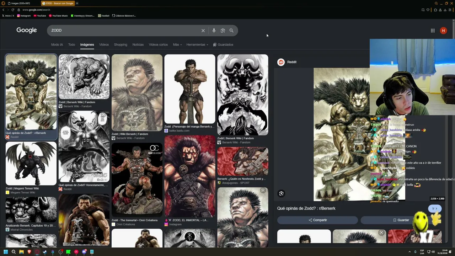Open the YouTube bookmark
Image resolution: width=455 pixels, height=256 pixels.
[x=40, y=16]
